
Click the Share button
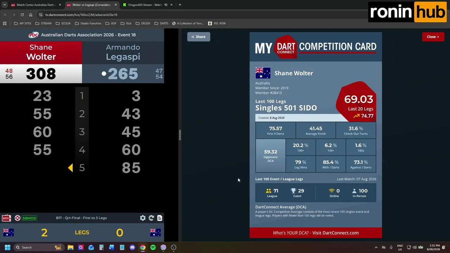[199, 37]
